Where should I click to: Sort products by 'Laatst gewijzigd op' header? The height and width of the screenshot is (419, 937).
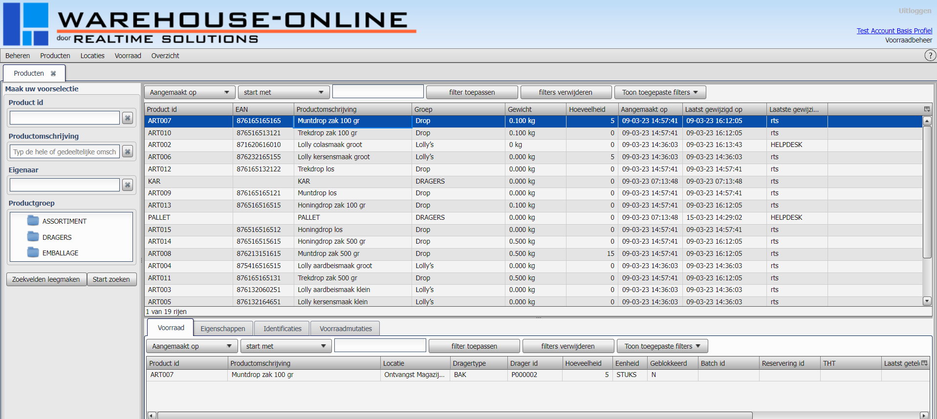pos(724,109)
